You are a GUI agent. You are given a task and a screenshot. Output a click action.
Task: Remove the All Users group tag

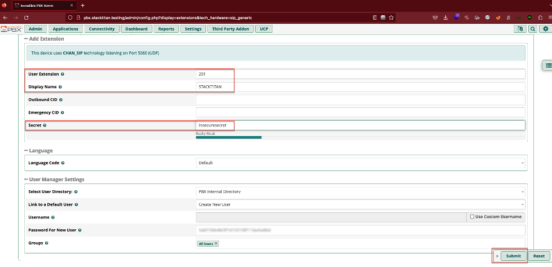click(x=216, y=243)
